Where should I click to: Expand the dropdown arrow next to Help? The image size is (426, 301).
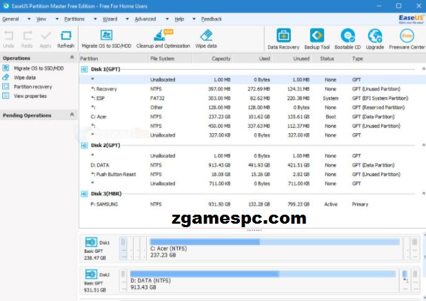194,19
